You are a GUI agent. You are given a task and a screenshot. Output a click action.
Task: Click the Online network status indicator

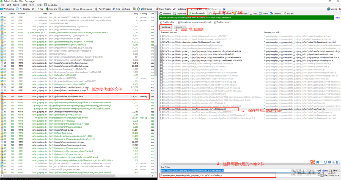coord(332,9)
